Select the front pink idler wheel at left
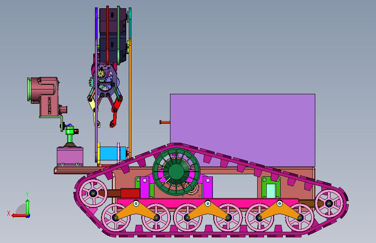 click(x=93, y=193)
